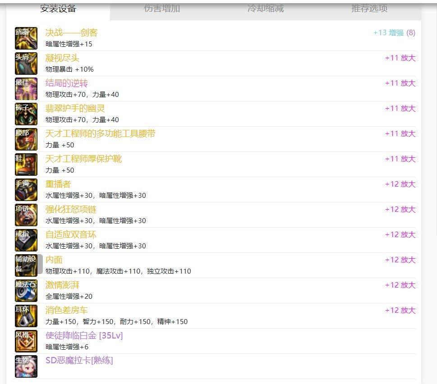
Task: Select the necklace slot icon (项链)
Action: [26, 215]
